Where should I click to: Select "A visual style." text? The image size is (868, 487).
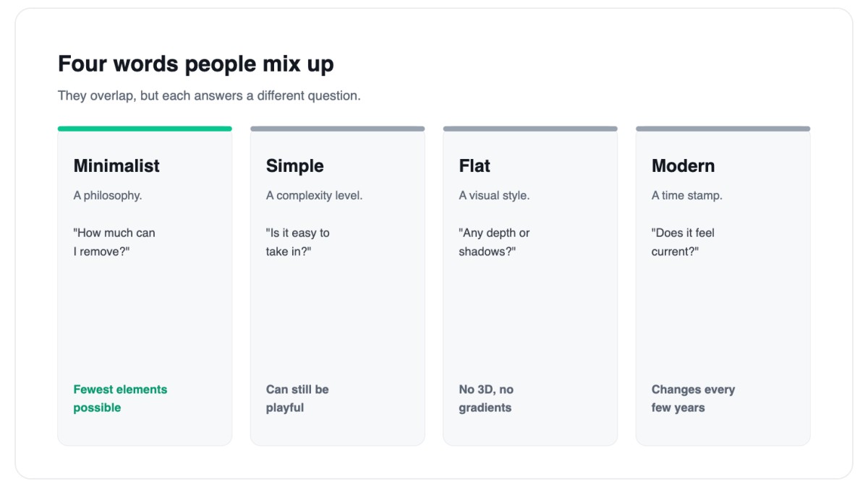[x=494, y=195]
